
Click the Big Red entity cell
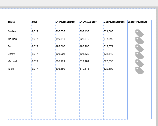point(12,39)
